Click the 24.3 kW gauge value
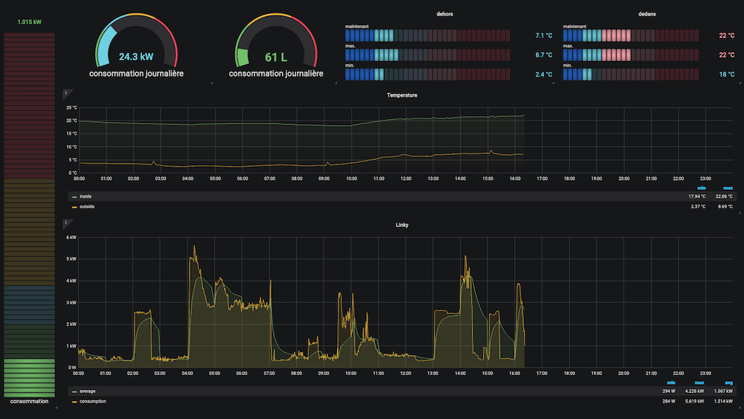Viewport: 744px width, 419px height. [x=136, y=57]
